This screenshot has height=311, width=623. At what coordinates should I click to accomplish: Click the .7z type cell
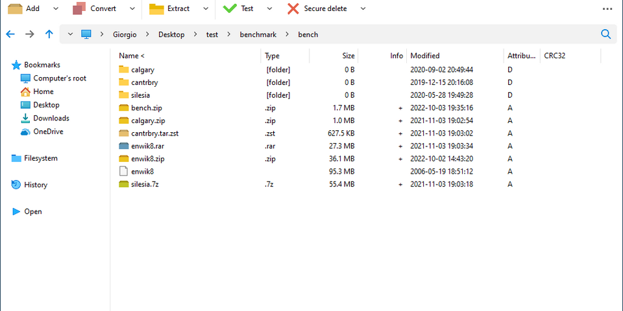[269, 184]
